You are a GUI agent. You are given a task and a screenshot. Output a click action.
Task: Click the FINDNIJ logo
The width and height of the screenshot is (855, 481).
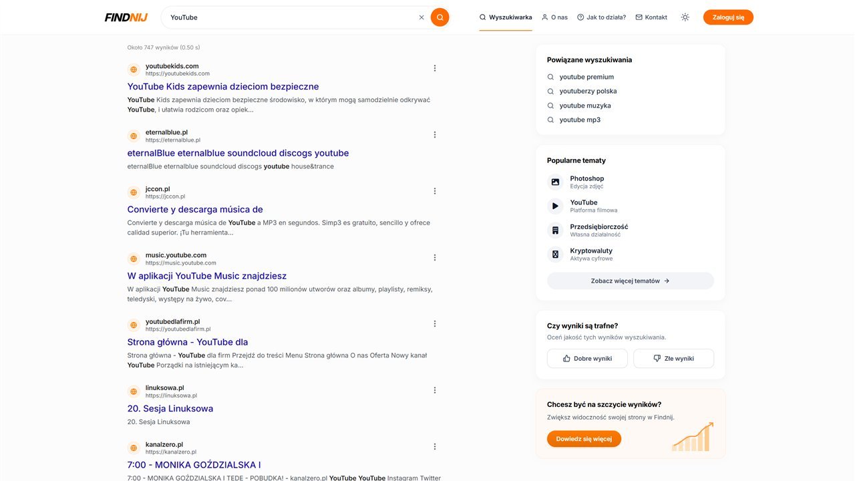pyautogui.click(x=126, y=17)
